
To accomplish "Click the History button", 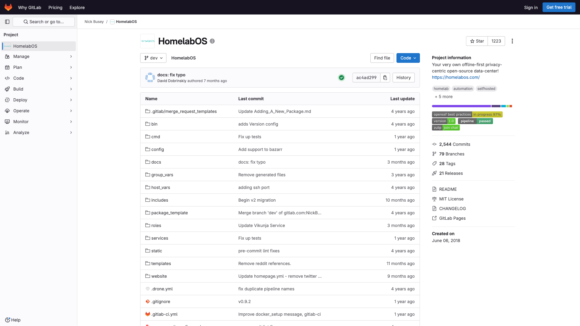I will (x=403, y=78).
